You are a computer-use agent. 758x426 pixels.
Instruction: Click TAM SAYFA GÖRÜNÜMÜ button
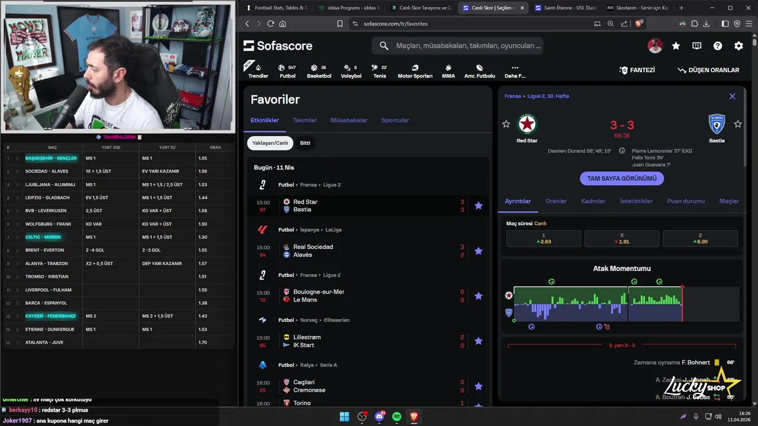pyautogui.click(x=622, y=178)
